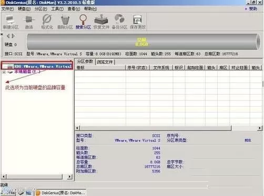This screenshot has width=264, height=196.
Task: Click the 文件系统 column header
Action: 161,68
